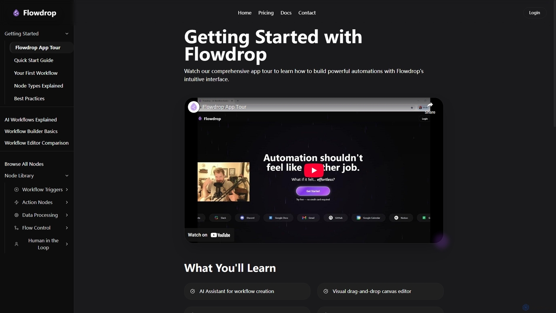Click the presenter webcam thumbnail in the video

(x=223, y=182)
